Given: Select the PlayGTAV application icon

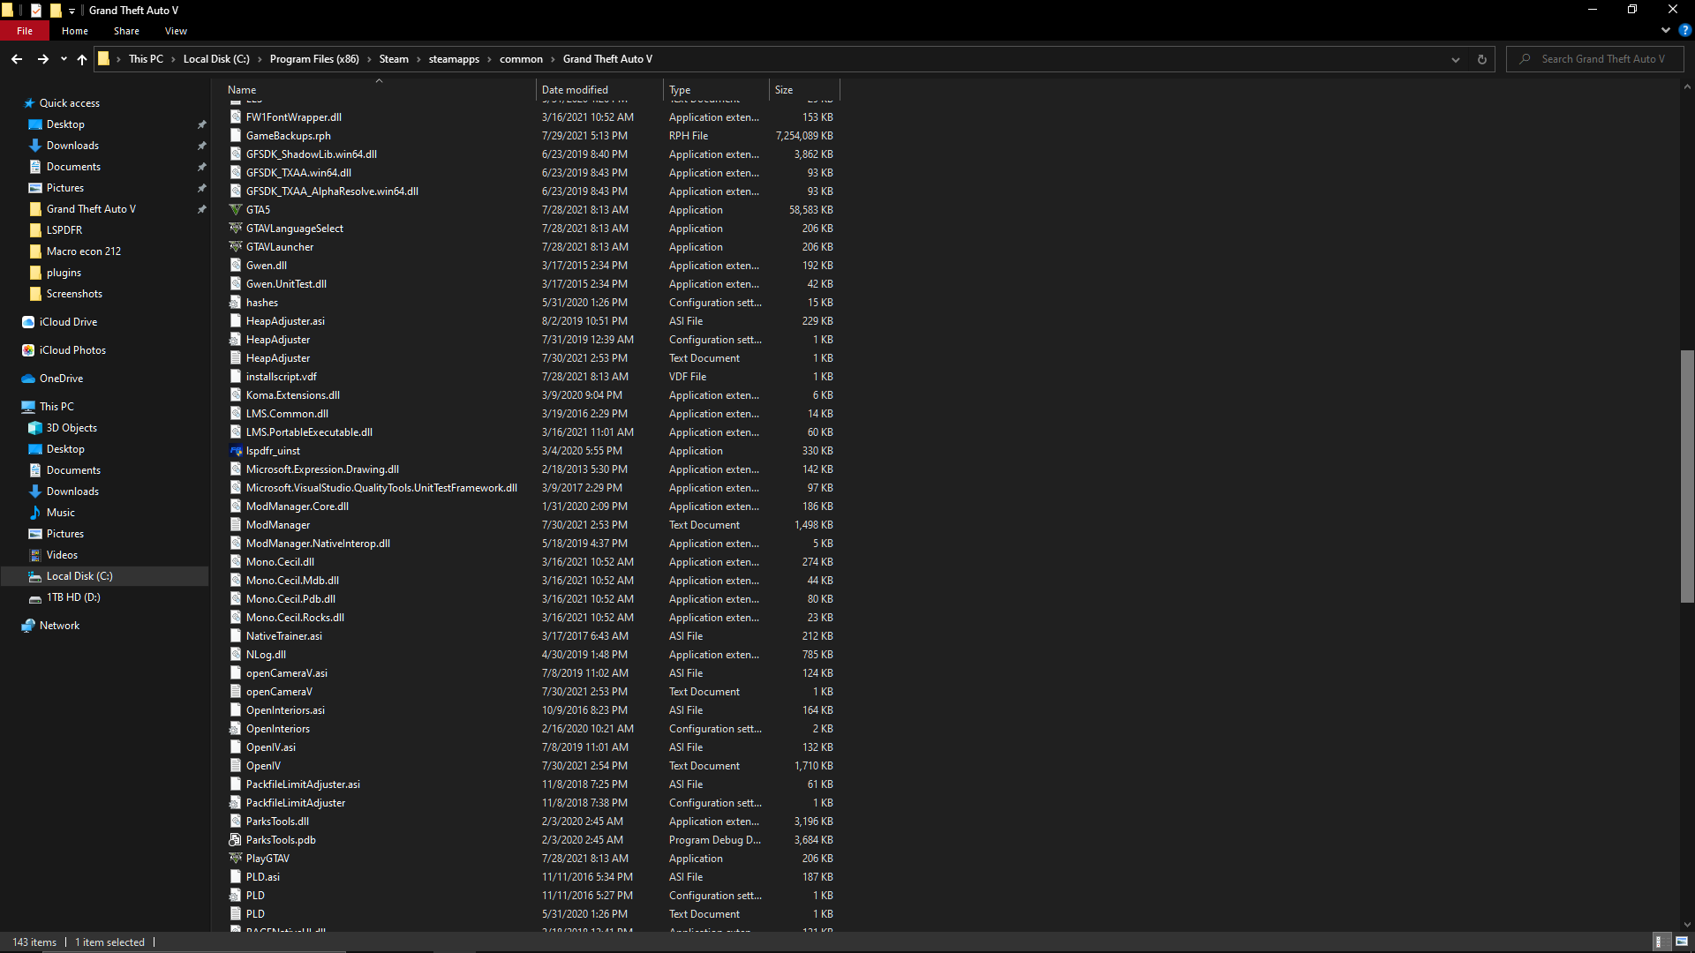Looking at the screenshot, I should (x=236, y=859).
